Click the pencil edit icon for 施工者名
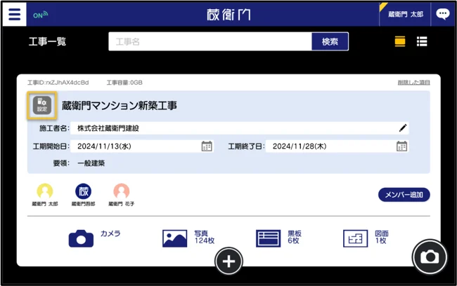 (402, 128)
